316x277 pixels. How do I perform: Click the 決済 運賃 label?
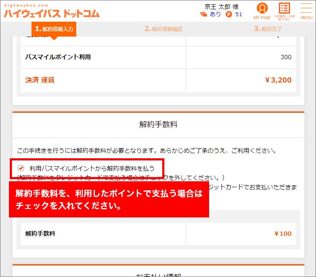(x=40, y=80)
